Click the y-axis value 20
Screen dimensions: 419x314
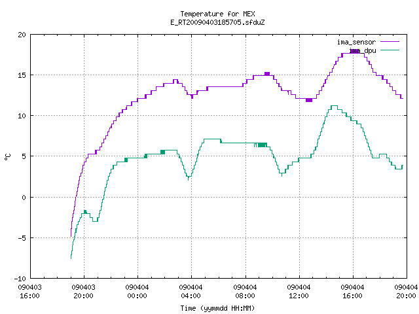(x=22, y=35)
